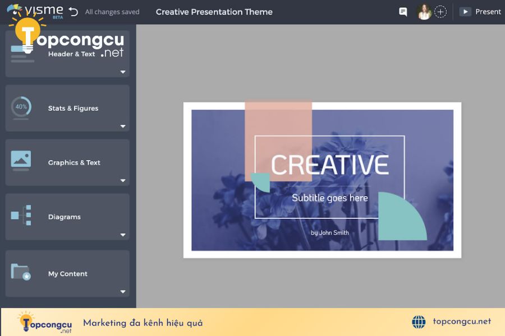Expand the Diagrams dropdown arrow
This screenshot has width=505, height=336.
point(123,235)
